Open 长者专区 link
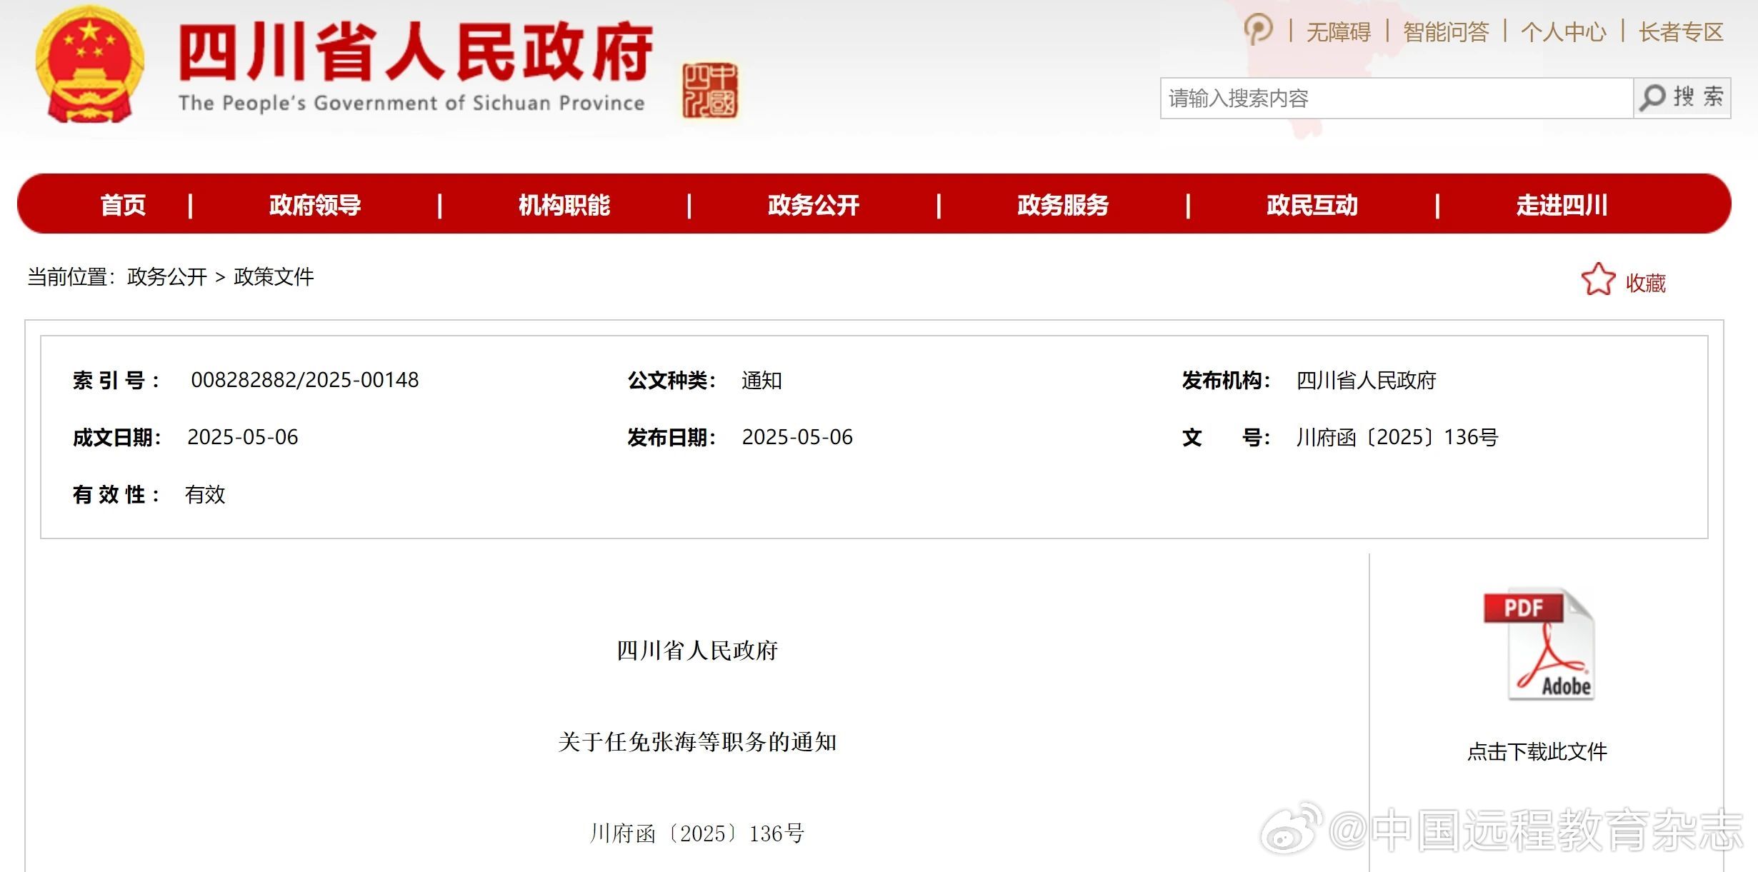This screenshot has height=872, width=1758. (x=1681, y=32)
